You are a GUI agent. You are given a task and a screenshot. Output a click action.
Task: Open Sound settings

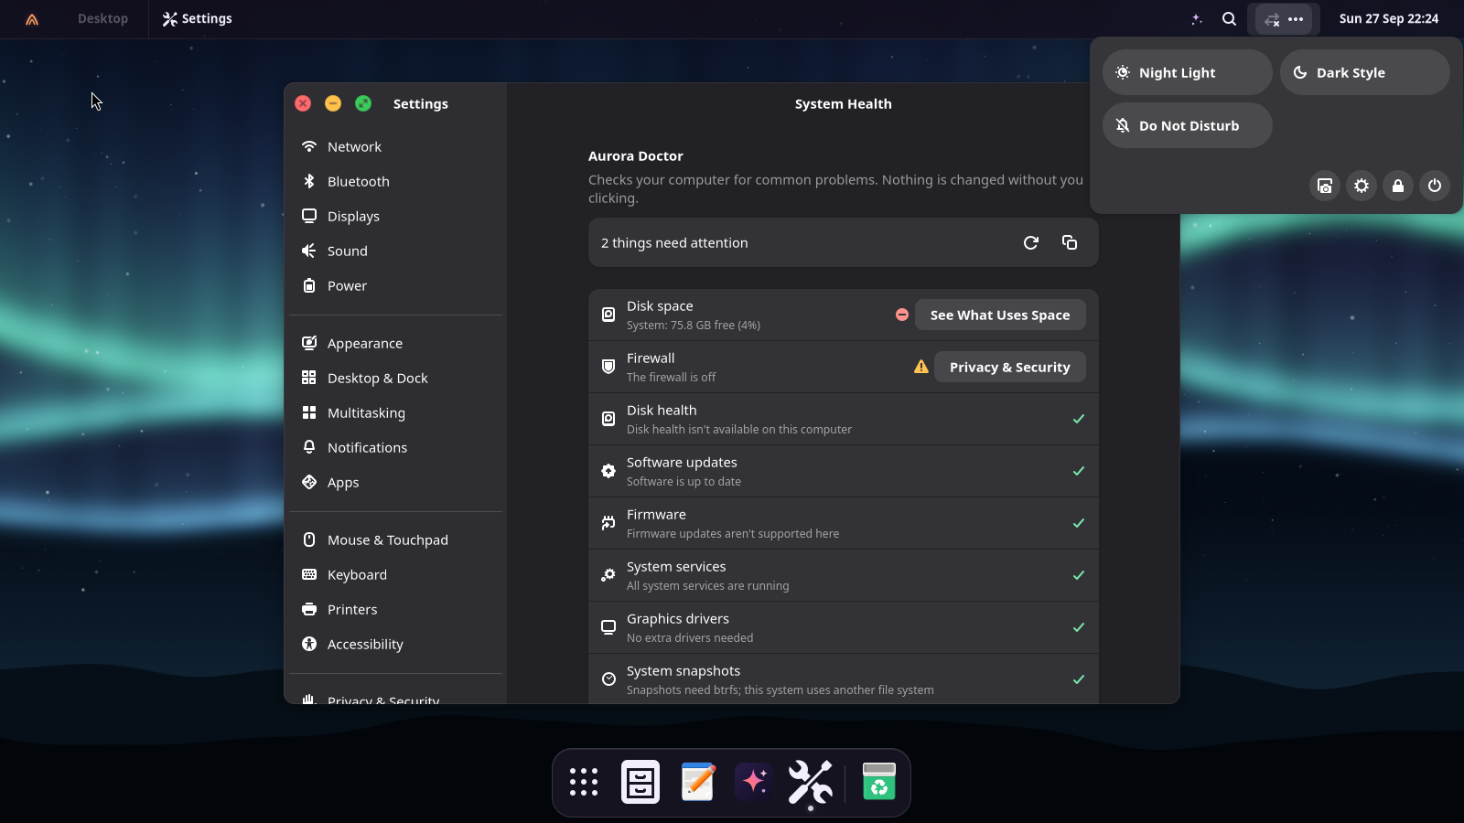click(396, 251)
